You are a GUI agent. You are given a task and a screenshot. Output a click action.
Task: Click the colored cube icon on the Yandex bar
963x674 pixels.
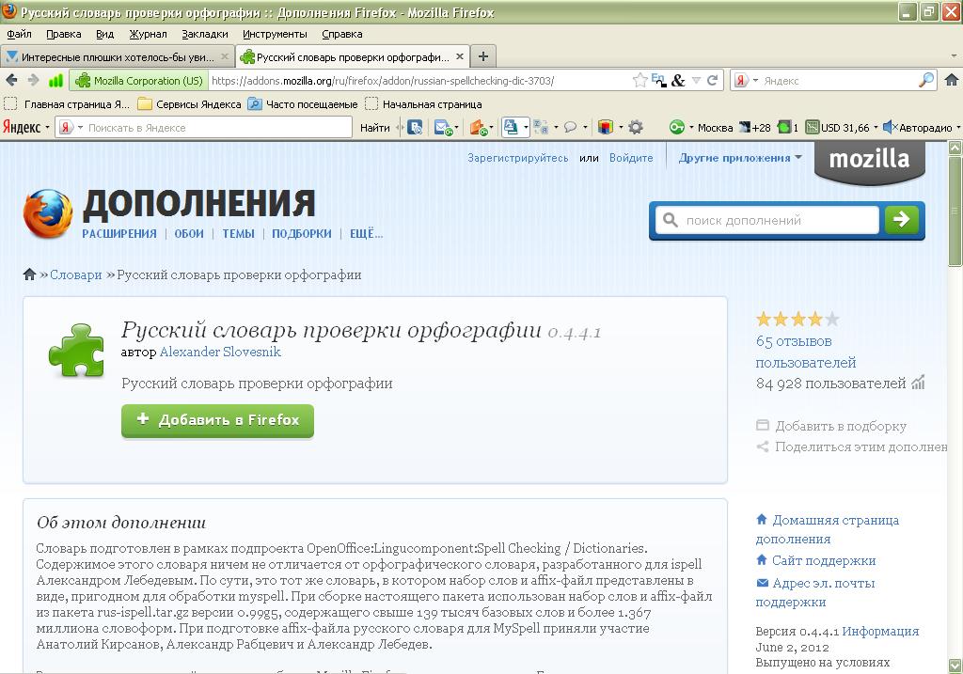[x=606, y=127]
